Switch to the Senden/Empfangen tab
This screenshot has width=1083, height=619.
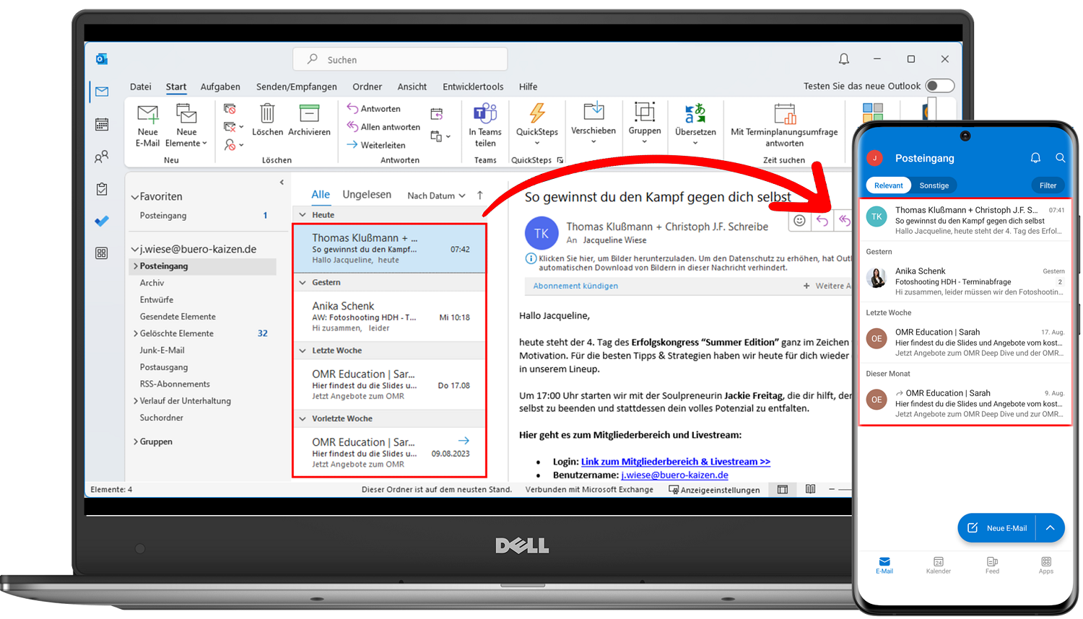coord(297,87)
